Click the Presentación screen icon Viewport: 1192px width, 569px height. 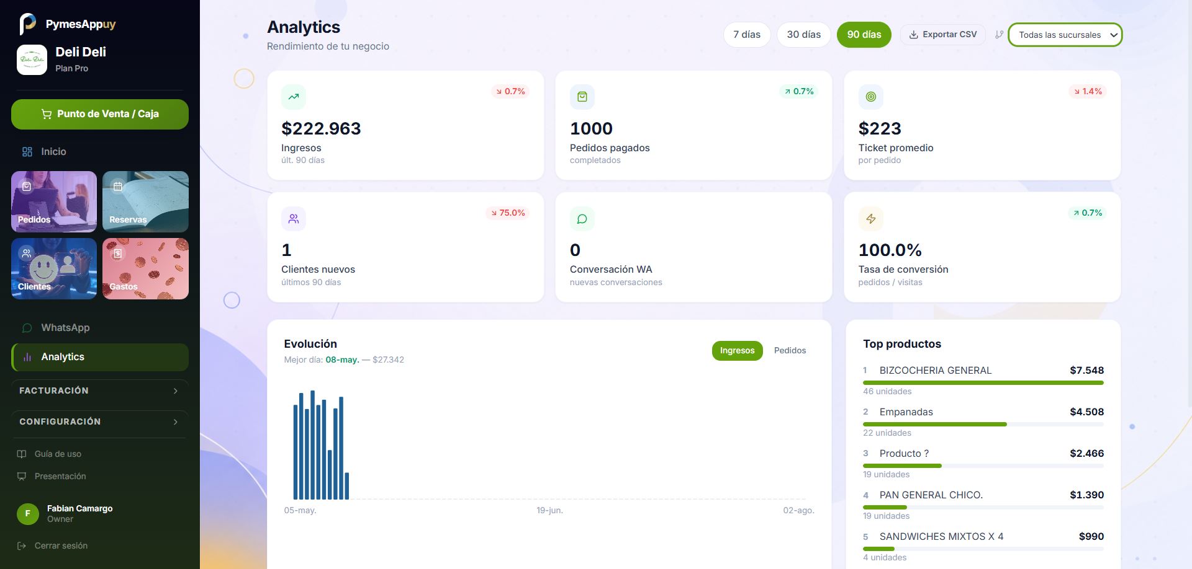[22, 477]
